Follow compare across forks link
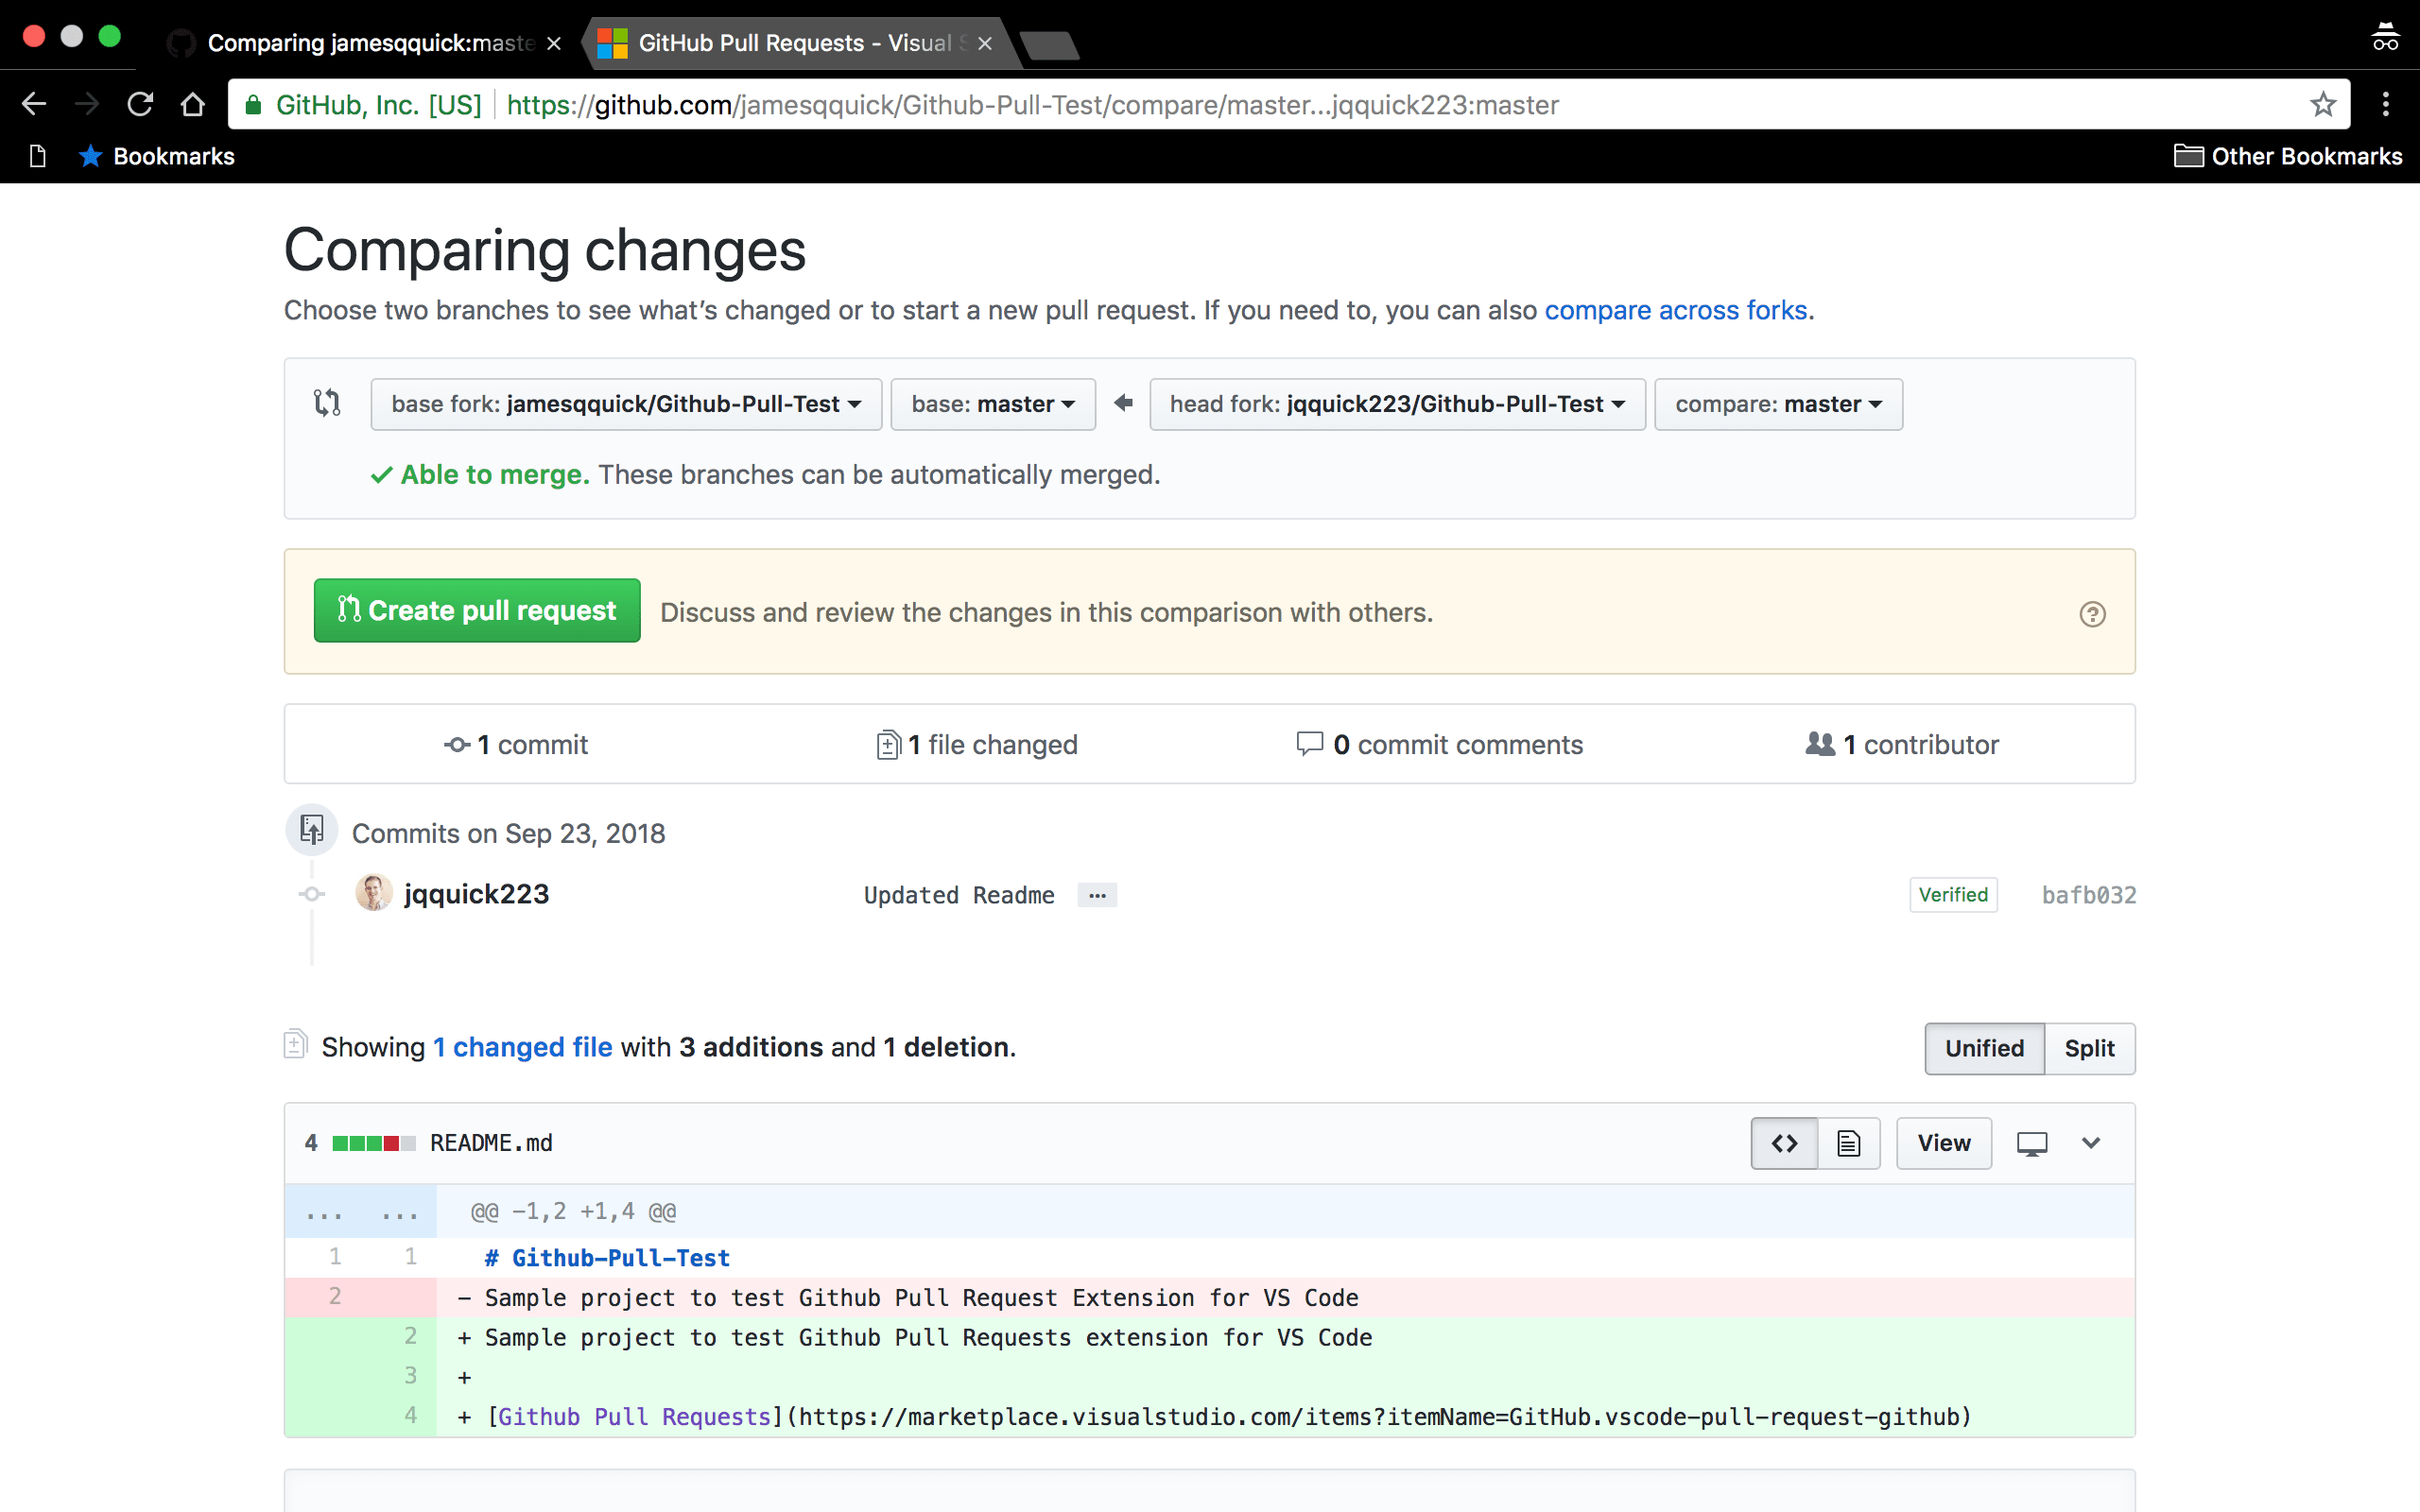This screenshot has width=2420, height=1512. click(x=1676, y=310)
